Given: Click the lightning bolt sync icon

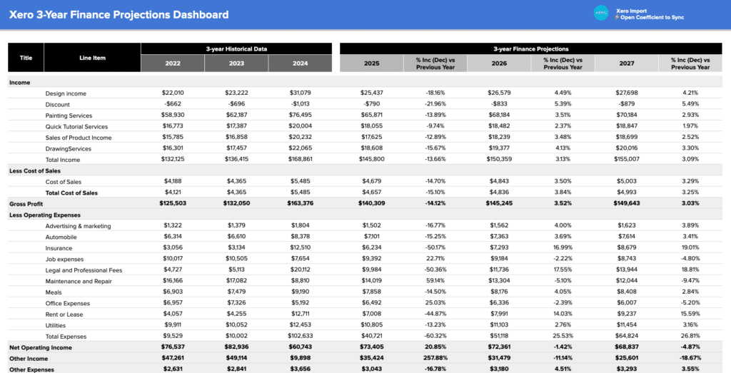Looking at the screenshot, I should point(617,17).
